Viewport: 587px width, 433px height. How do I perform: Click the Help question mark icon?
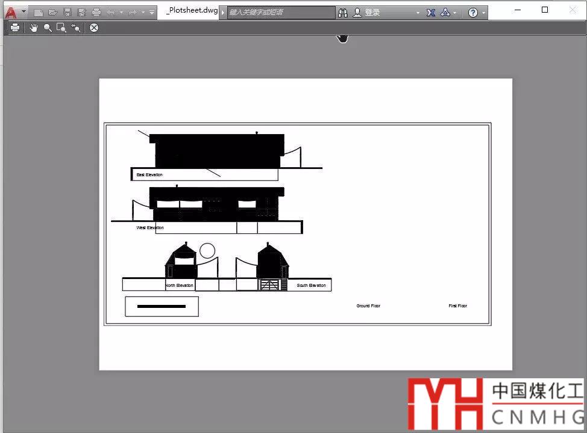pos(473,13)
